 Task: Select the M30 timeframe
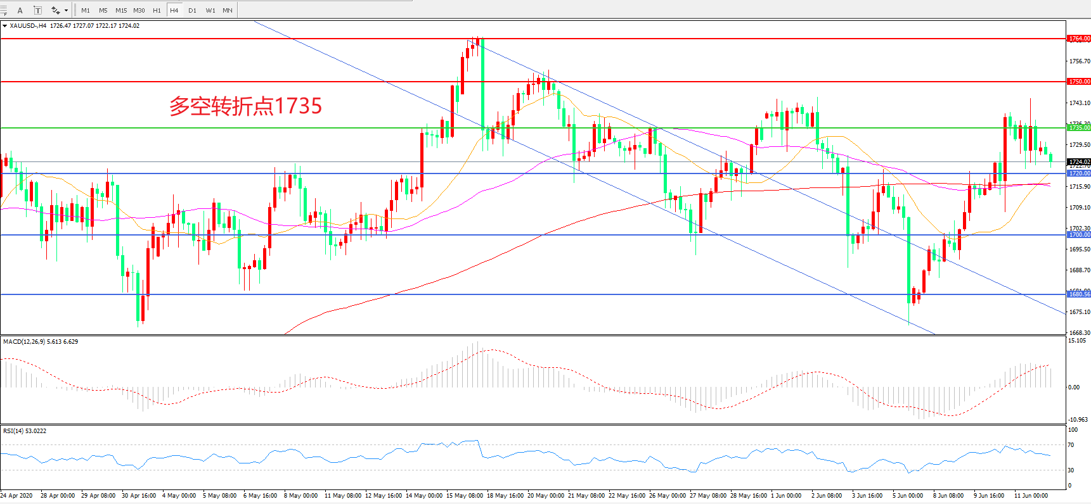[139, 10]
